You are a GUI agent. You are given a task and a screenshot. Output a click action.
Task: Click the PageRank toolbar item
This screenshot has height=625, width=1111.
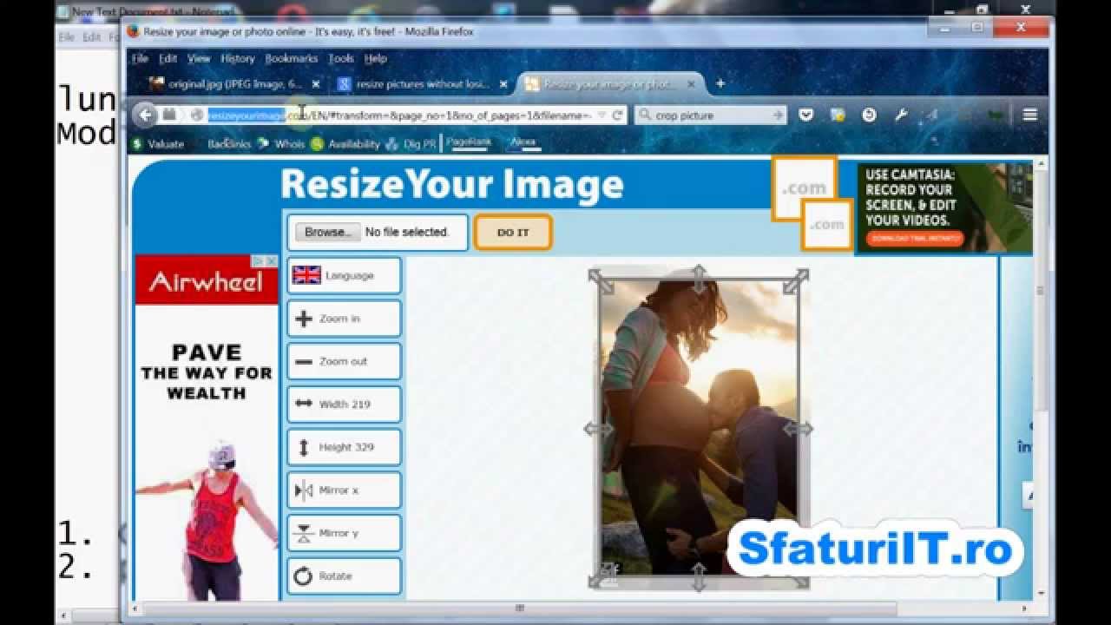[x=469, y=141]
